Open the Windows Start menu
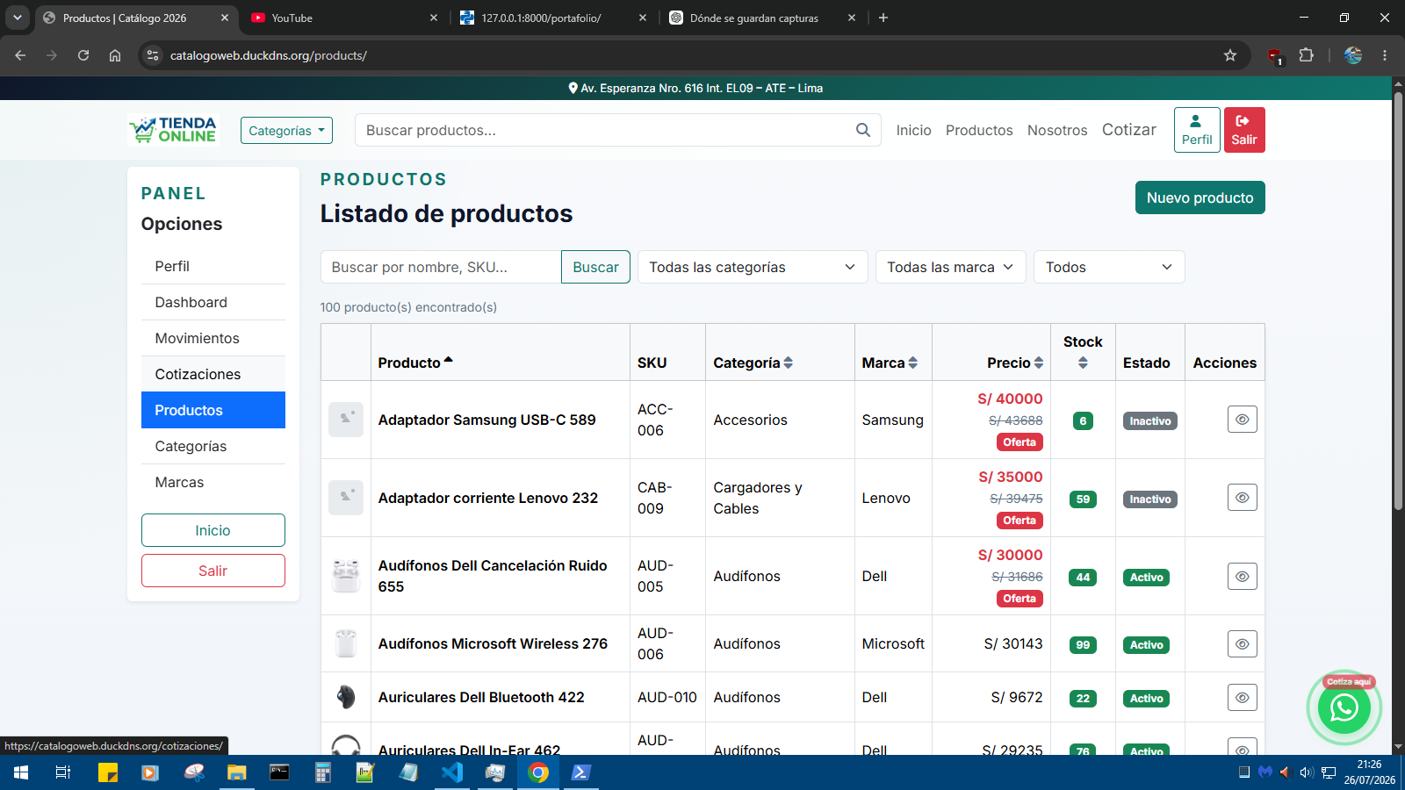This screenshot has width=1405, height=790. [x=21, y=772]
